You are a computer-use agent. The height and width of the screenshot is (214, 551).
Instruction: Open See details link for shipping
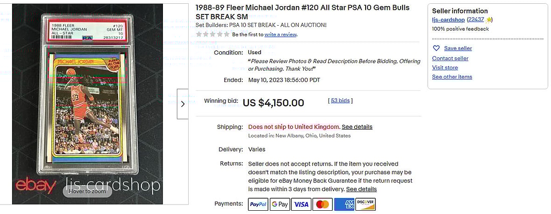coord(357,127)
